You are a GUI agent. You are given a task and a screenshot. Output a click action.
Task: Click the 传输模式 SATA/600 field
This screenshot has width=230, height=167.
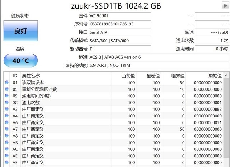point(120,41)
